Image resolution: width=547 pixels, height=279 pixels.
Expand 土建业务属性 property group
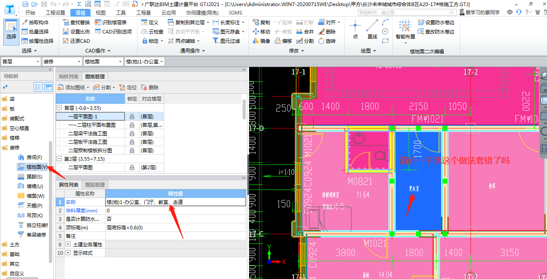[68, 244]
